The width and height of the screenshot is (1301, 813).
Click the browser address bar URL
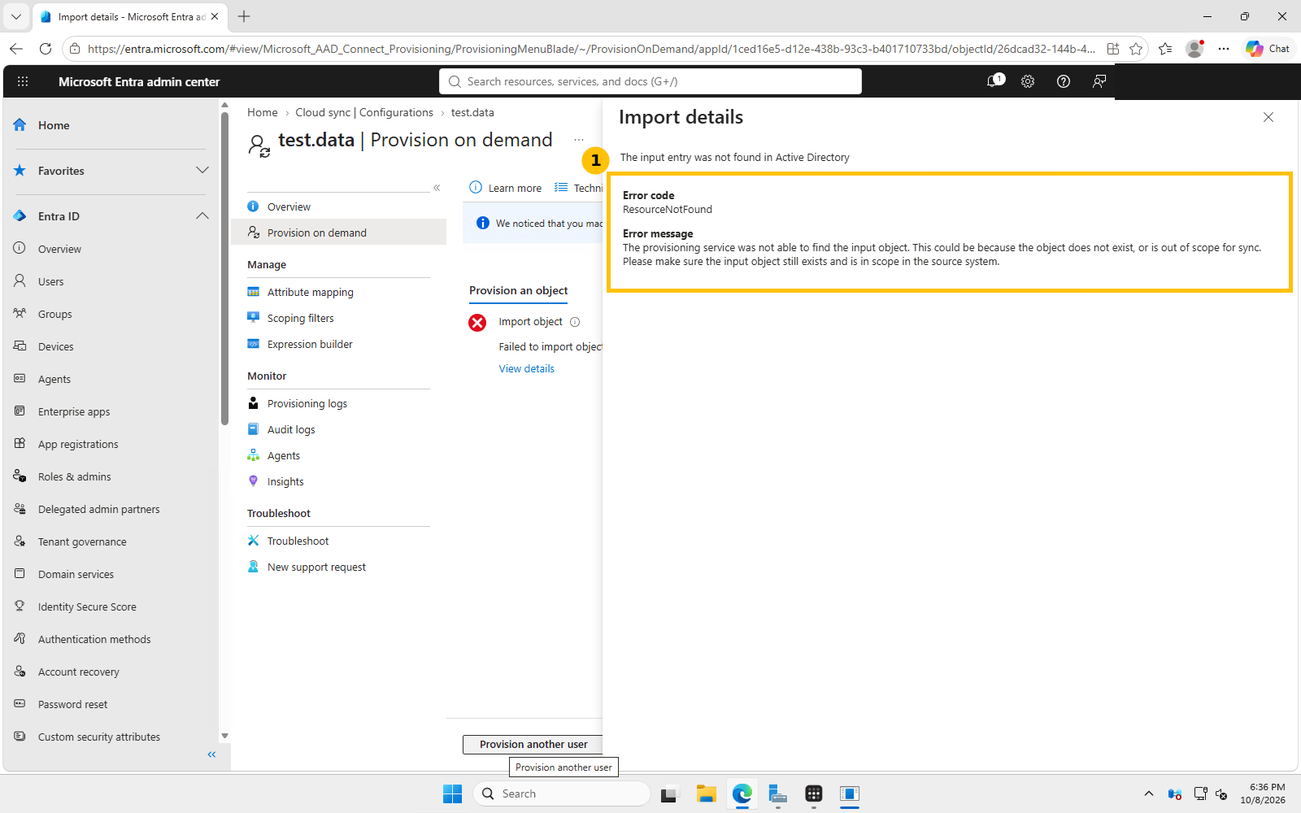click(591, 49)
